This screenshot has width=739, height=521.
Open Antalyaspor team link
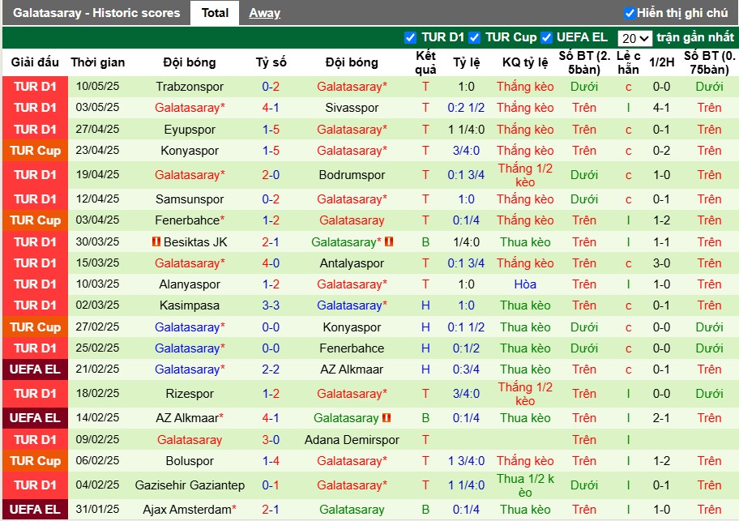click(352, 263)
